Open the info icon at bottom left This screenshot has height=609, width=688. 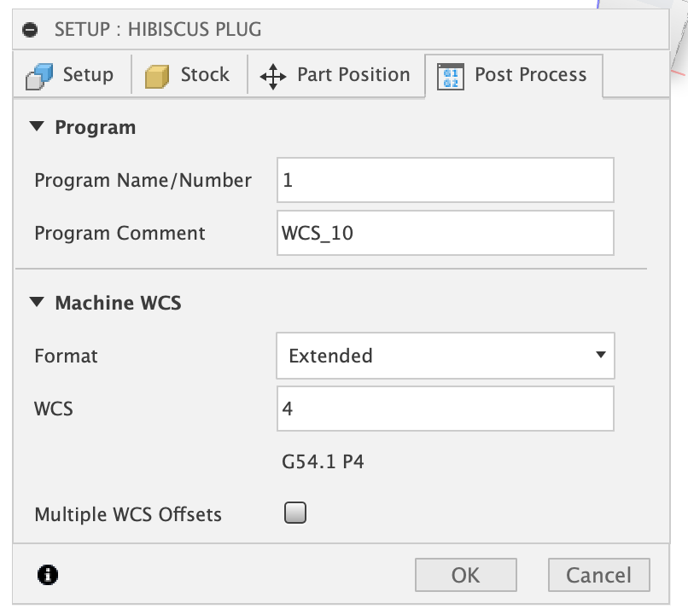tap(48, 575)
